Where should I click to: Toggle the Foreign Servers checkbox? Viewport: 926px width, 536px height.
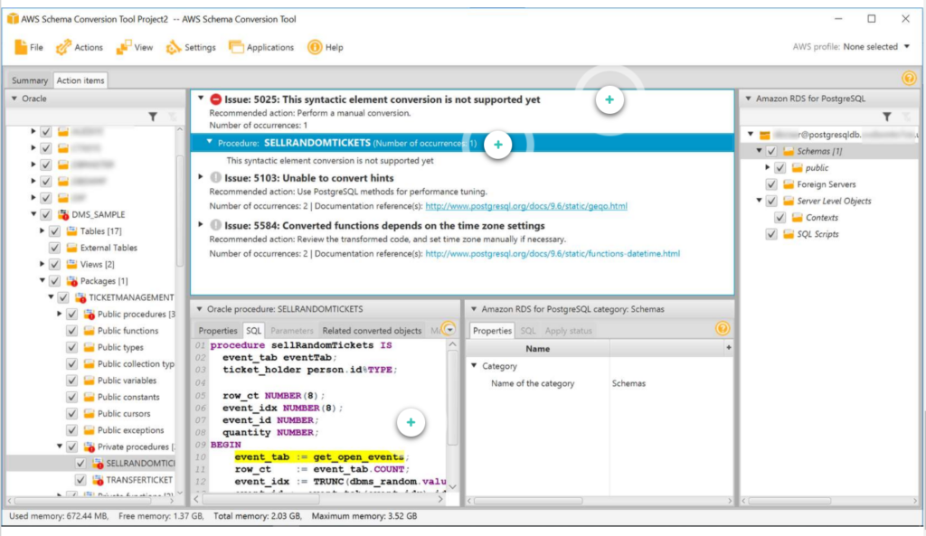[x=771, y=184]
